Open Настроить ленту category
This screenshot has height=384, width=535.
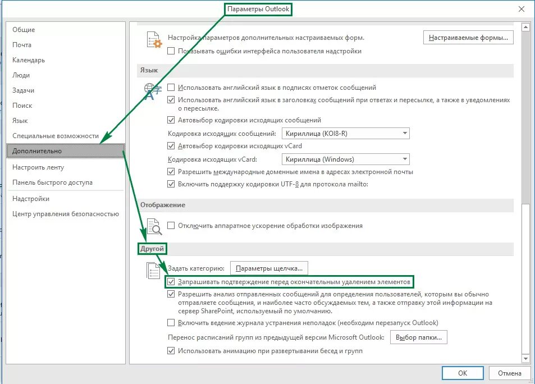pyautogui.click(x=66, y=167)
